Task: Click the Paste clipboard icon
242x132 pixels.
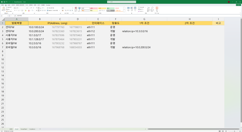Action: tap(4, 8)
